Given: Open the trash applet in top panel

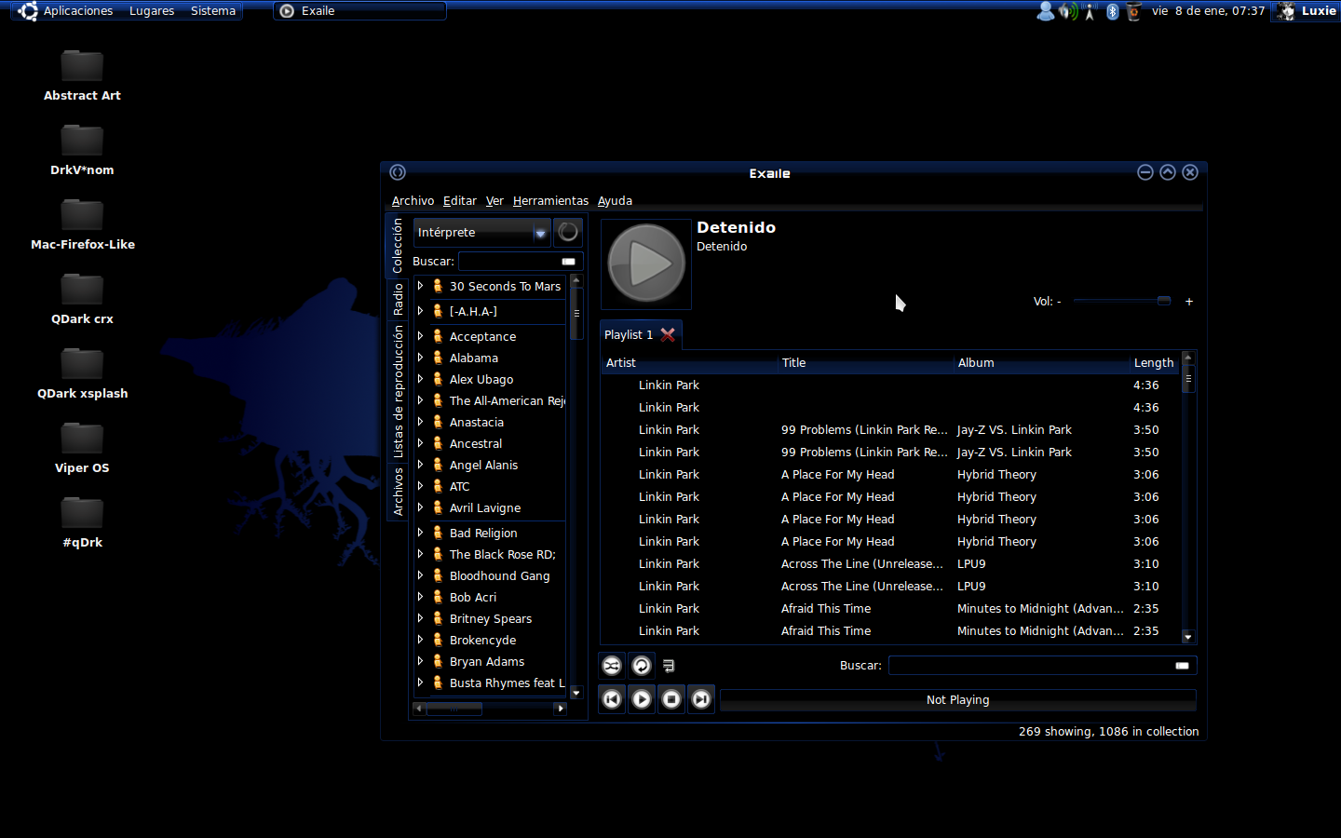Looking at the screenshot, I should [x=1133, y=11].
